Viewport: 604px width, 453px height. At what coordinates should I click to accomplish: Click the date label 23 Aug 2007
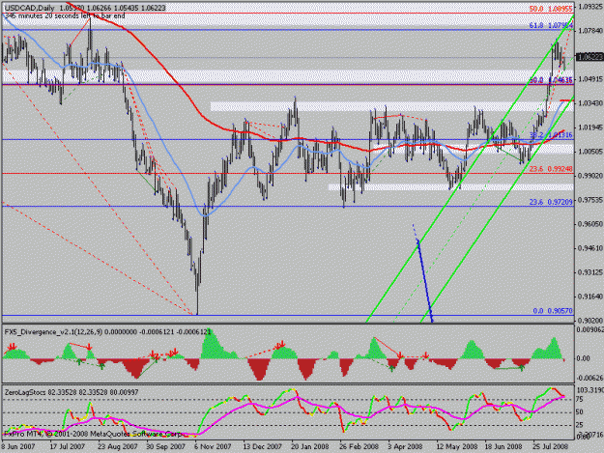[118, 447]
